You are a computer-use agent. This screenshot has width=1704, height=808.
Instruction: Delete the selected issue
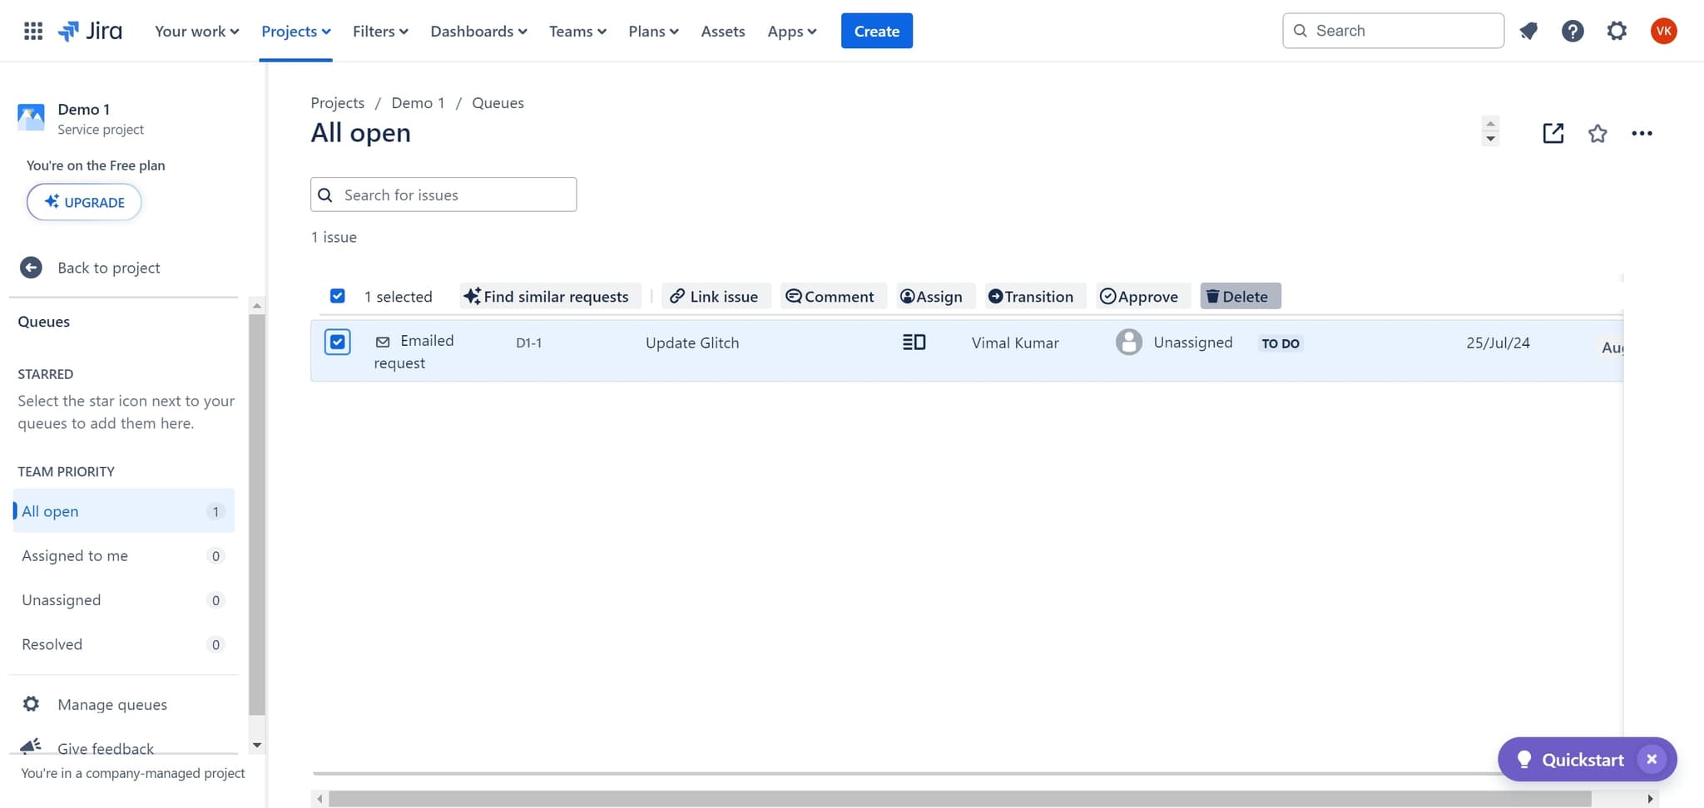(x=1239, y=297)
